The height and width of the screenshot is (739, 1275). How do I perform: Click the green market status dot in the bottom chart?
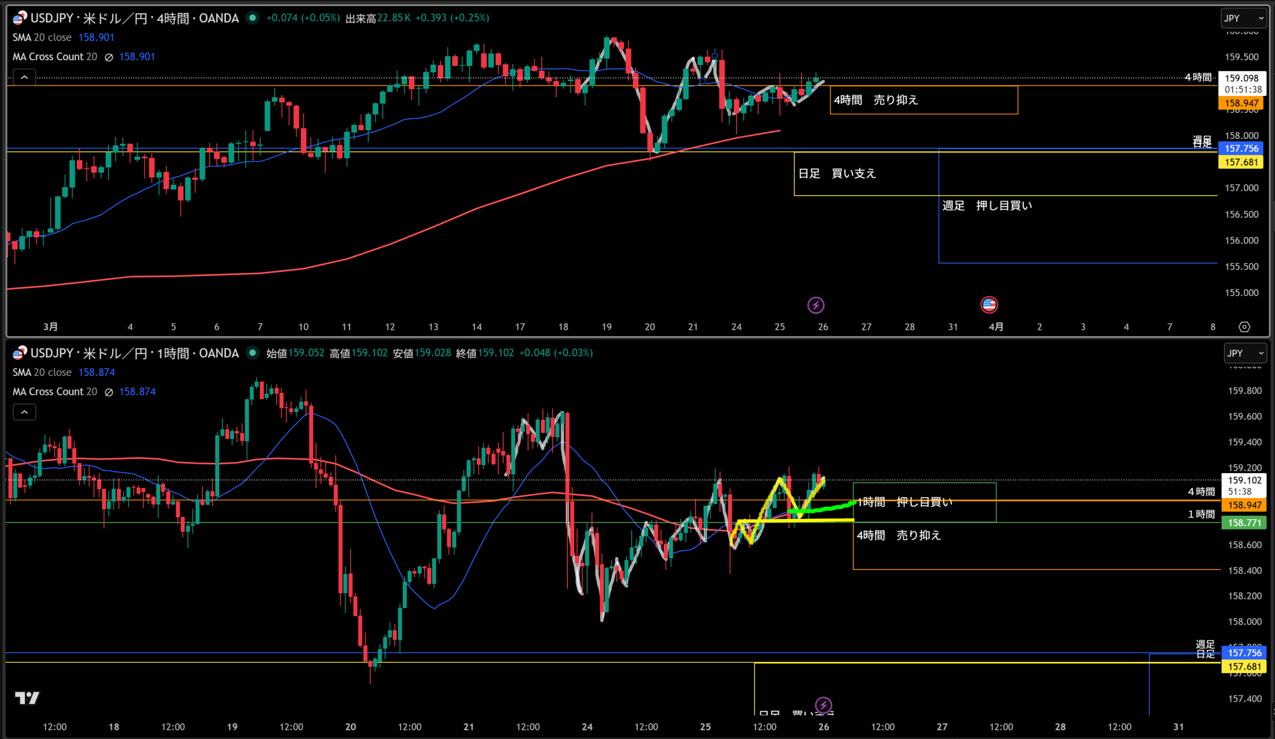coord(253,353)
